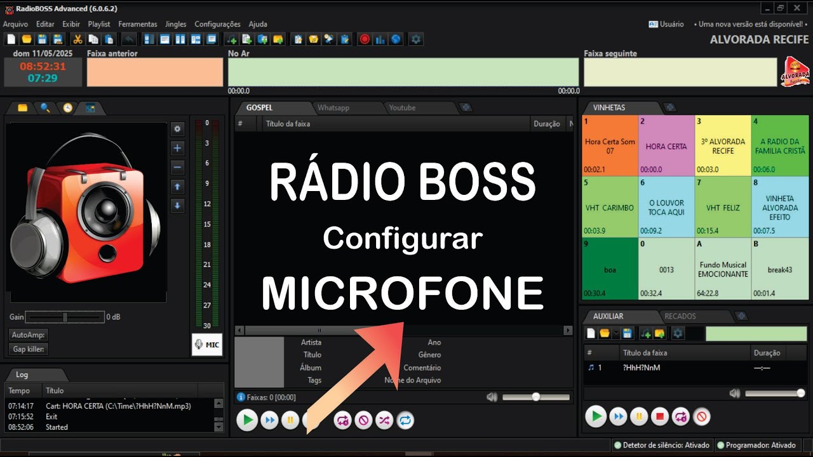Open the Playlist menu
This screenshot has width=813, height=457.
[x=99, y=24]
